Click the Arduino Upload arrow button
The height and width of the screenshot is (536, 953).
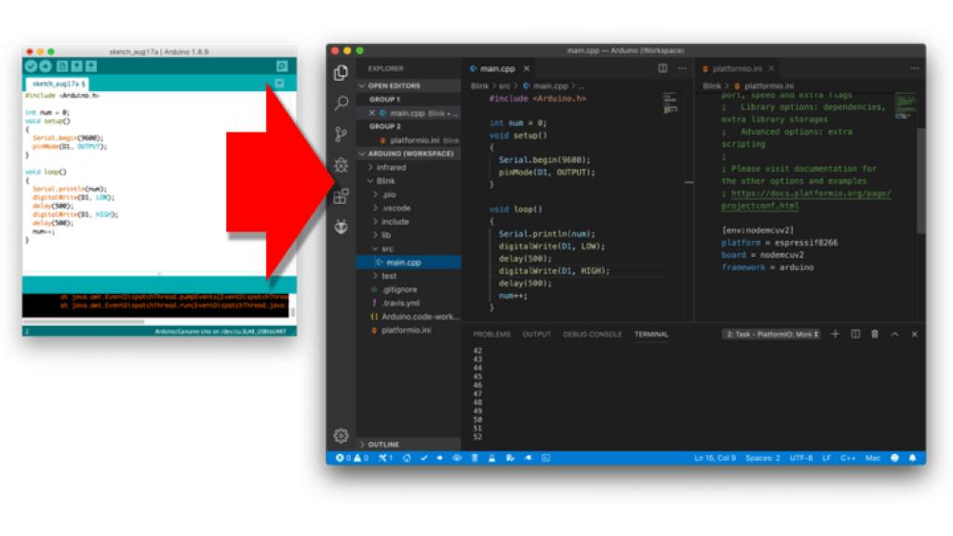tap(45, 66)
